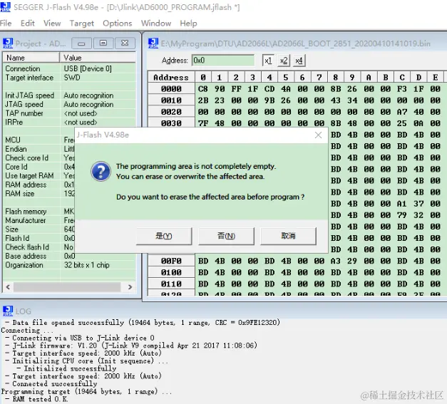Click the Cancel 取消 button in dialog
Image resolution: width=447 pixels, height=404 pixels.
[x=288, y=236]
